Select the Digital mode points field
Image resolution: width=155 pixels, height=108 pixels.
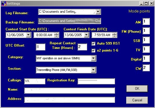tap(146, 58)
